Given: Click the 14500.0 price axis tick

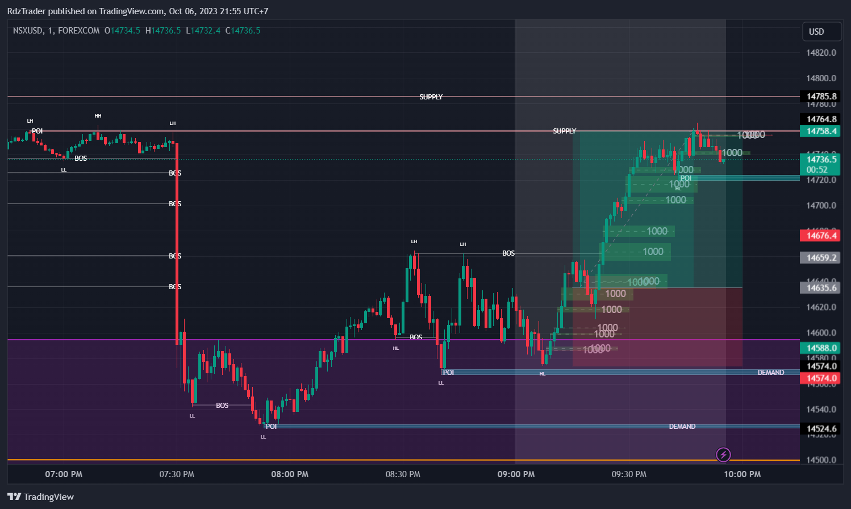Looking at the screenshot, I should 821,460.
